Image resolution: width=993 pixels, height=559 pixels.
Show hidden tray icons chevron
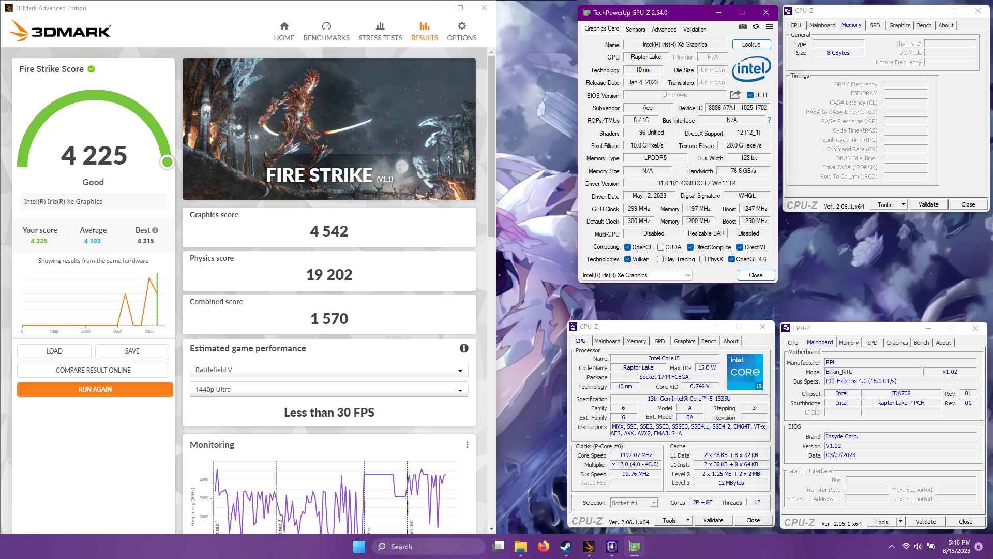[891, 547]
